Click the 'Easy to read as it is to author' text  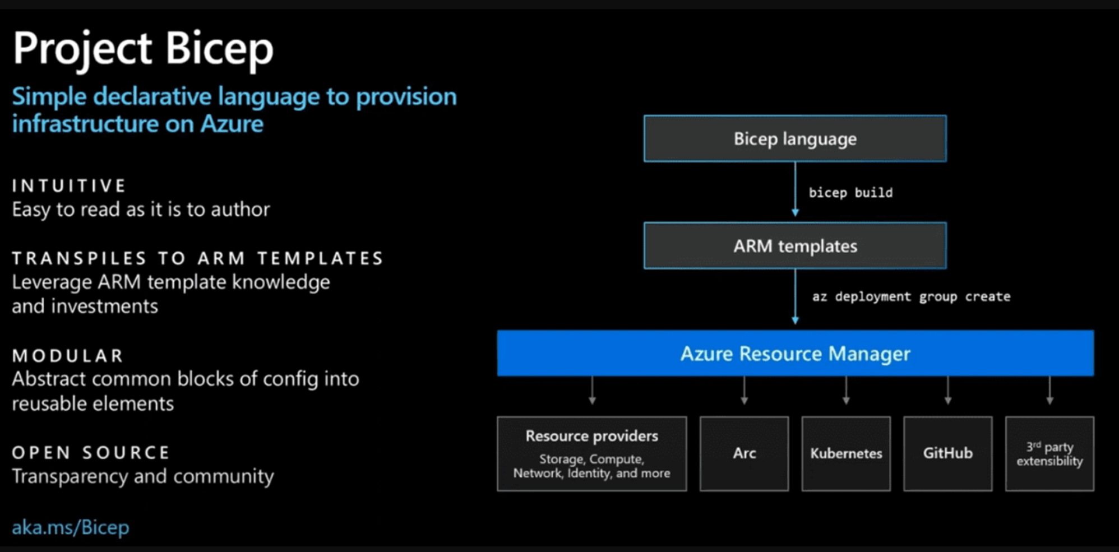pyautogui.click(x=141, y=210)
